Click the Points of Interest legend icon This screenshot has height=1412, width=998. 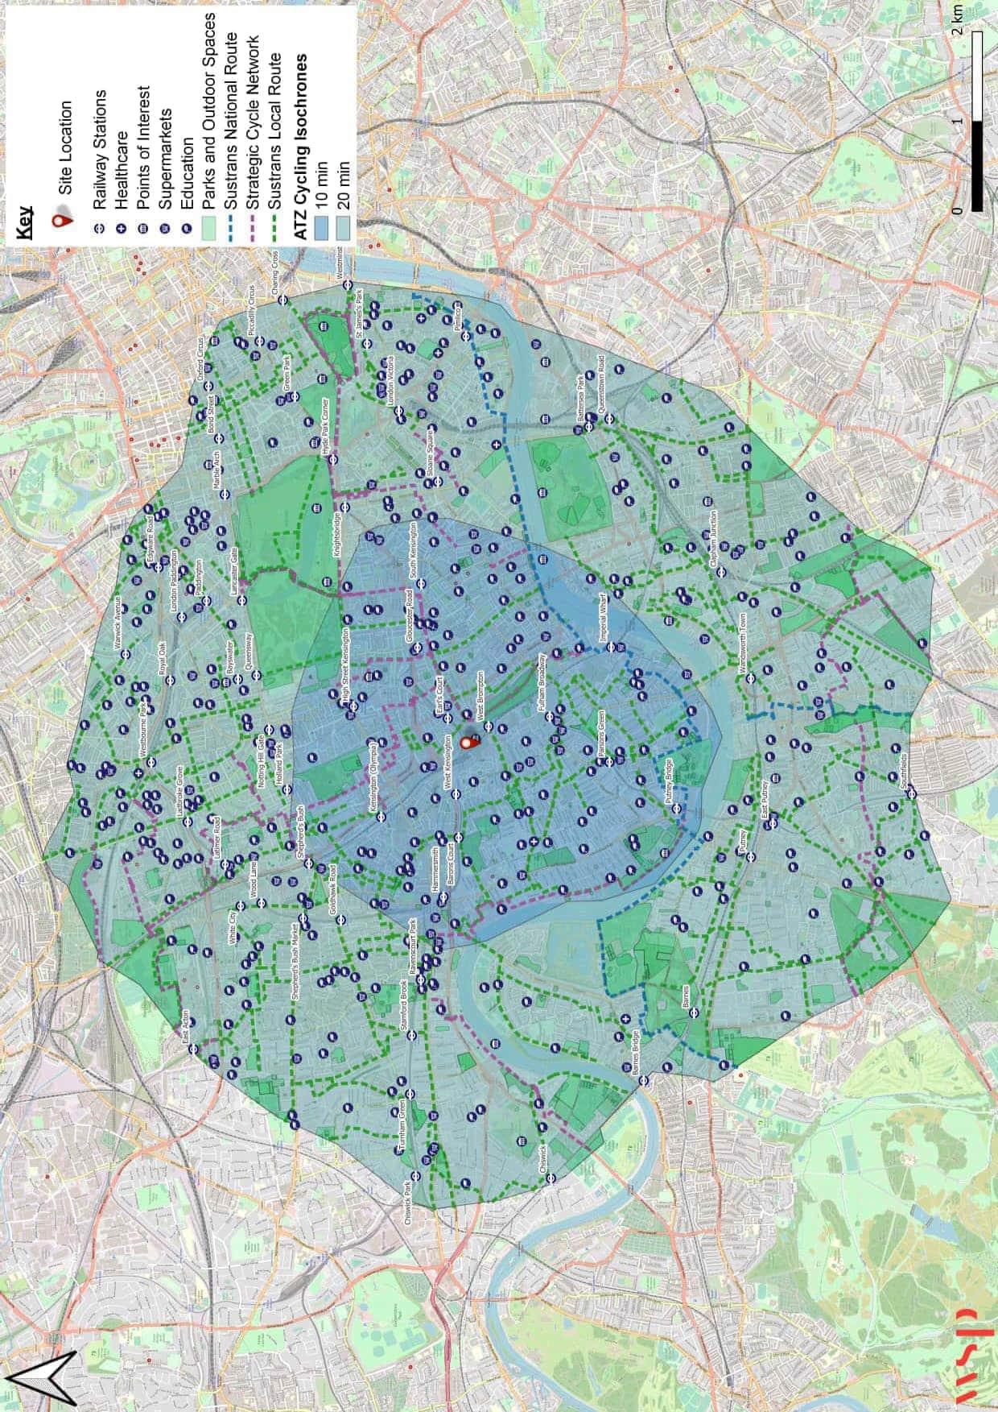tap(143, 230)
